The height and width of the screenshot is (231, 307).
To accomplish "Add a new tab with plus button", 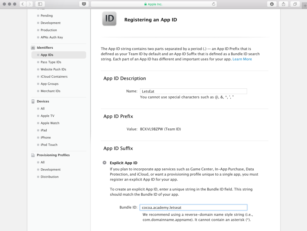I will (305, 6).
